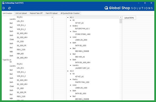156x102 pixels.
Task: Click the left list scroll-up arrow
Action: (x=52, y=17)
